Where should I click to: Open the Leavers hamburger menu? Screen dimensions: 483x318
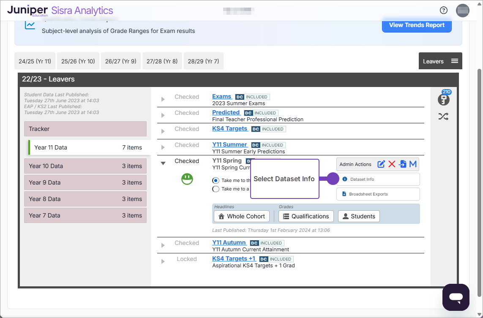pyautogui.click(x=454, y=61)
